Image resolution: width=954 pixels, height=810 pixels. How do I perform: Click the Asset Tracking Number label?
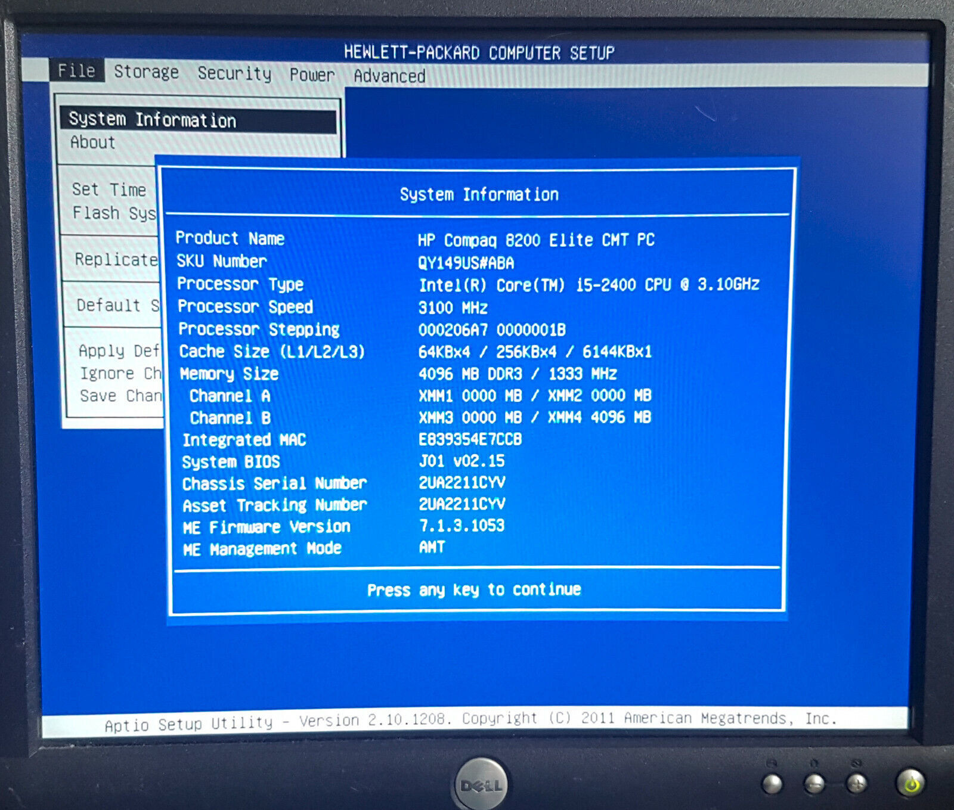[x=274, y=505]
